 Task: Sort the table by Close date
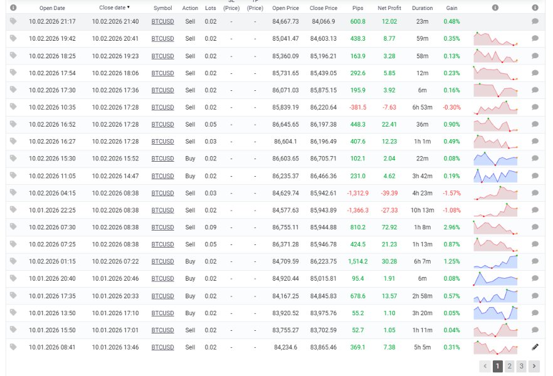114,8
